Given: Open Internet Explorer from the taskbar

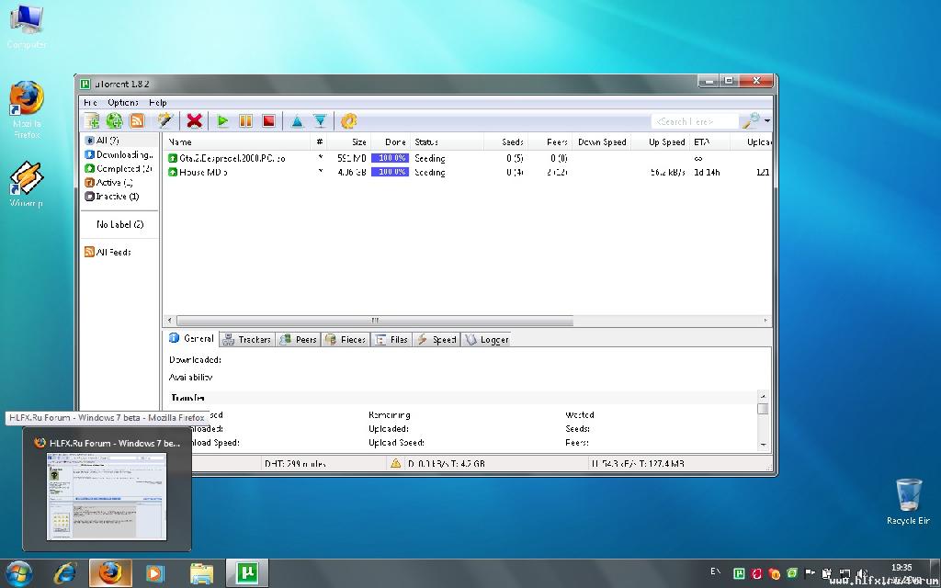Looking at the screenshot, I should [x=64, y=573].
